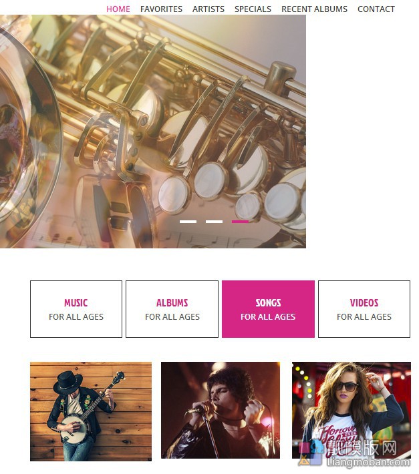Open the woman with sunglasses thumbnail
419x474 pixels.
352,410
